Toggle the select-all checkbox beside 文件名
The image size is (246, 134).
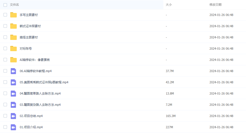click(5, 5)
